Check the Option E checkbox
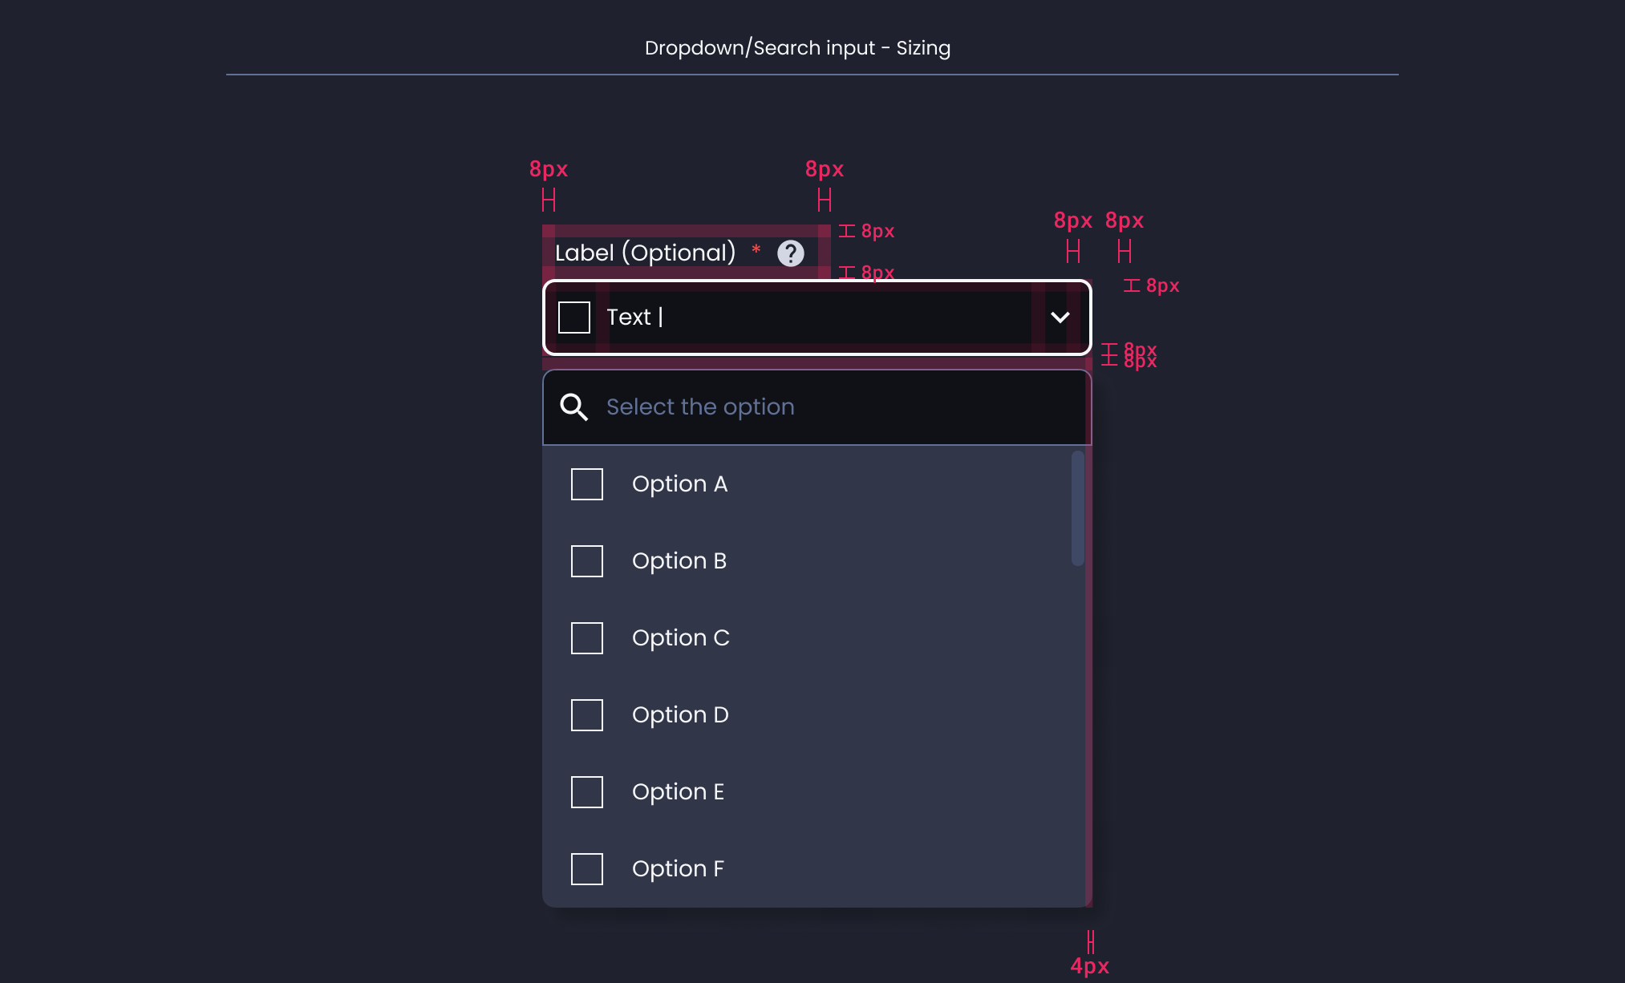Image resolution: width=1625 pixels, height=983 pixels. pos(587,792)
